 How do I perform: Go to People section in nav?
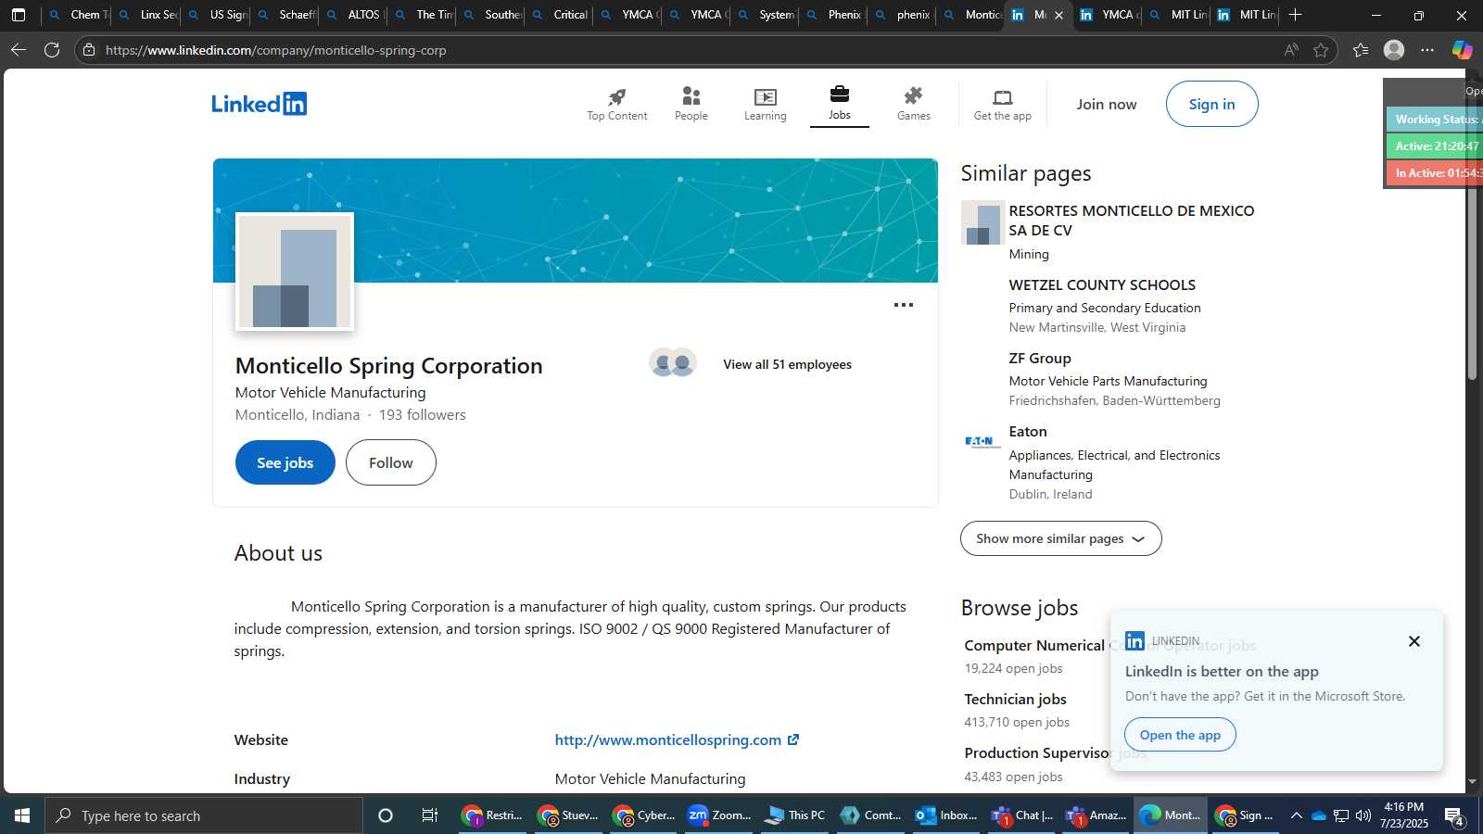coord(691,104)
